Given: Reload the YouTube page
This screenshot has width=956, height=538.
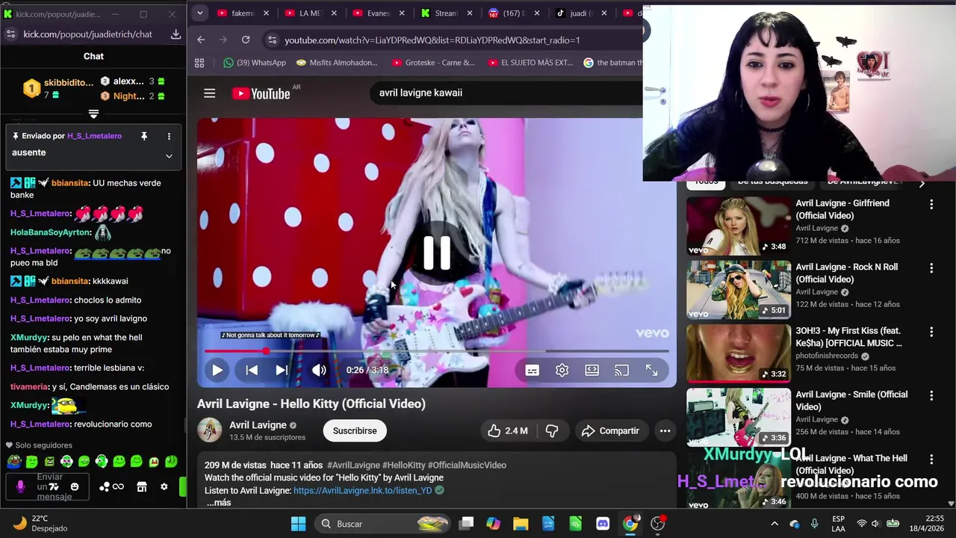Looking at the screenshot, I should (246, 40).
